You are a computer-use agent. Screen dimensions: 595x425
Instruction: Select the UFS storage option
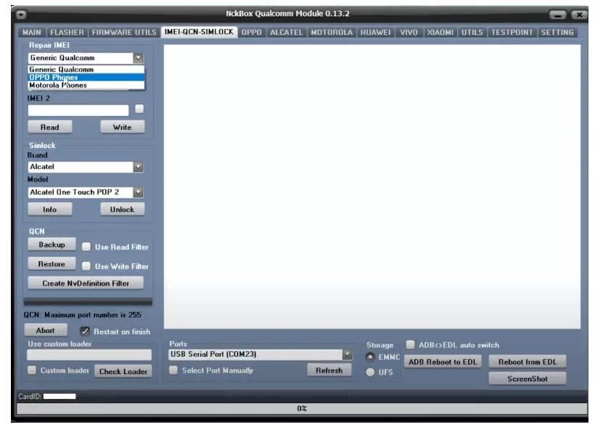tap(370, 372)
